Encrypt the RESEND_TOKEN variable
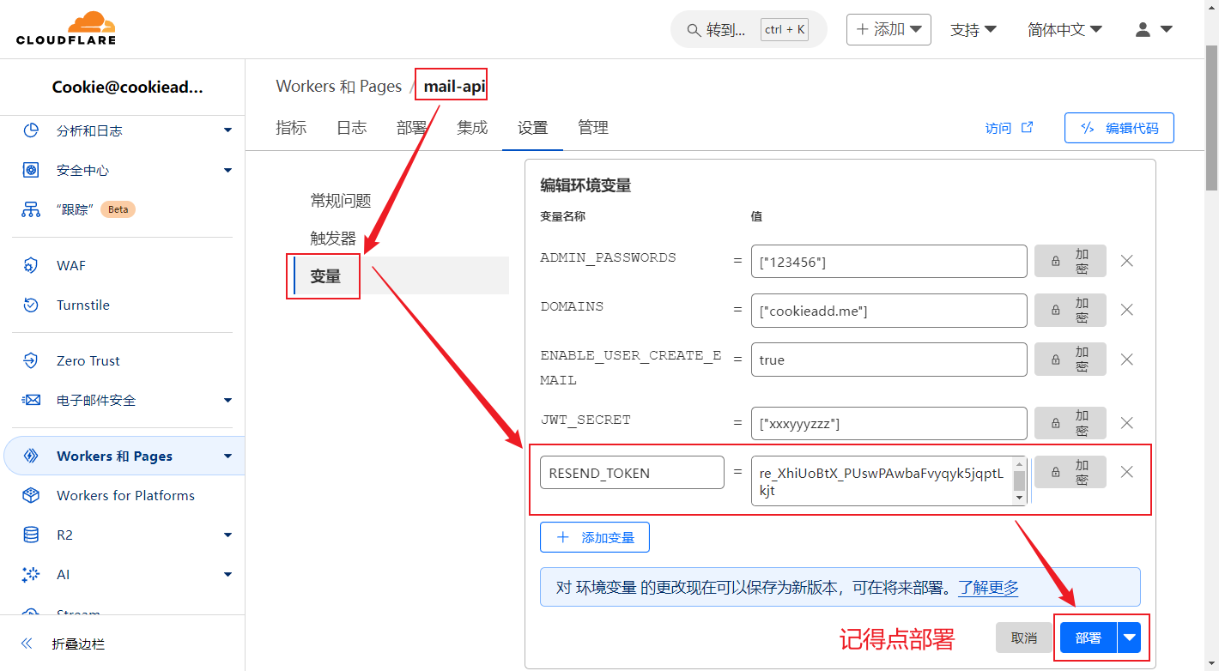Viewport: 1219px width, 671px height. tap(1070, 472)
